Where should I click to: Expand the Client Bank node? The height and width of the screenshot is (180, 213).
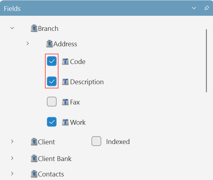[12, 158]
